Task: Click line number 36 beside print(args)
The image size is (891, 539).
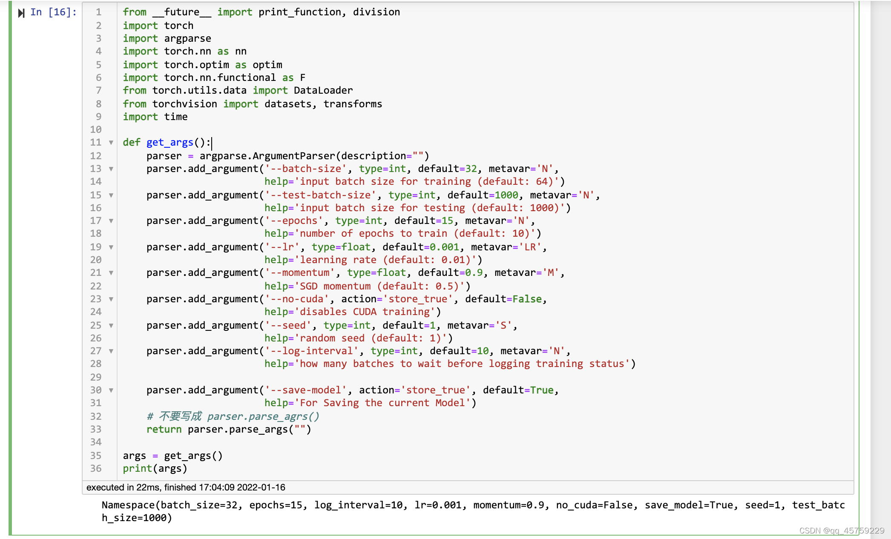Action: [96, 468]
